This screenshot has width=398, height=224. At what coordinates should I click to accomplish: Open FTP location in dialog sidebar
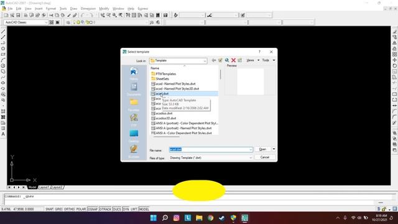click(134, 120)
